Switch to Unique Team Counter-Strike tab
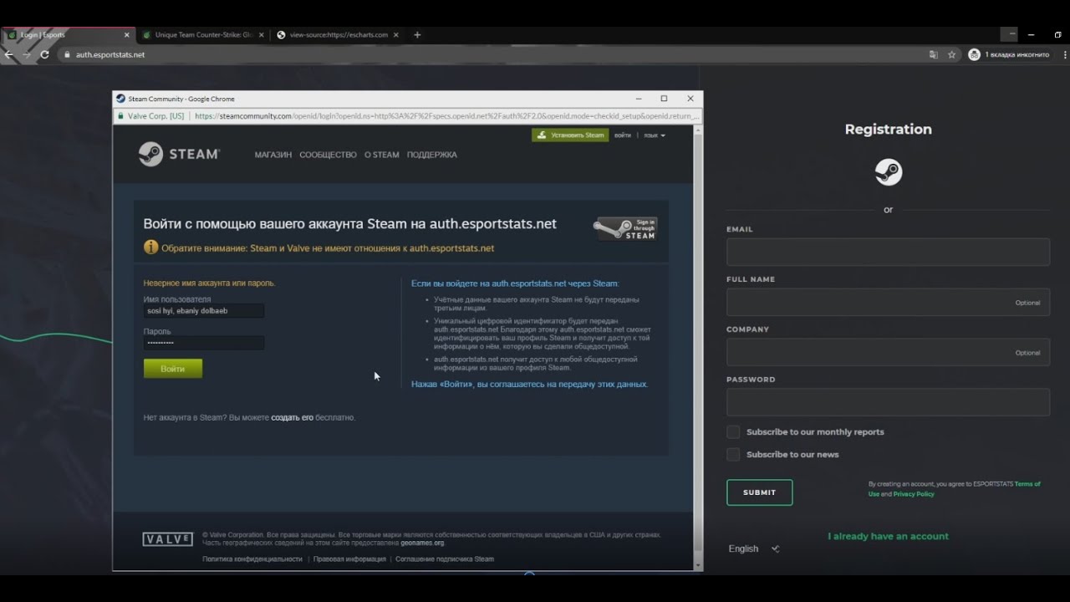Viewport: 1070px width, 602px height. click(201, 35)
